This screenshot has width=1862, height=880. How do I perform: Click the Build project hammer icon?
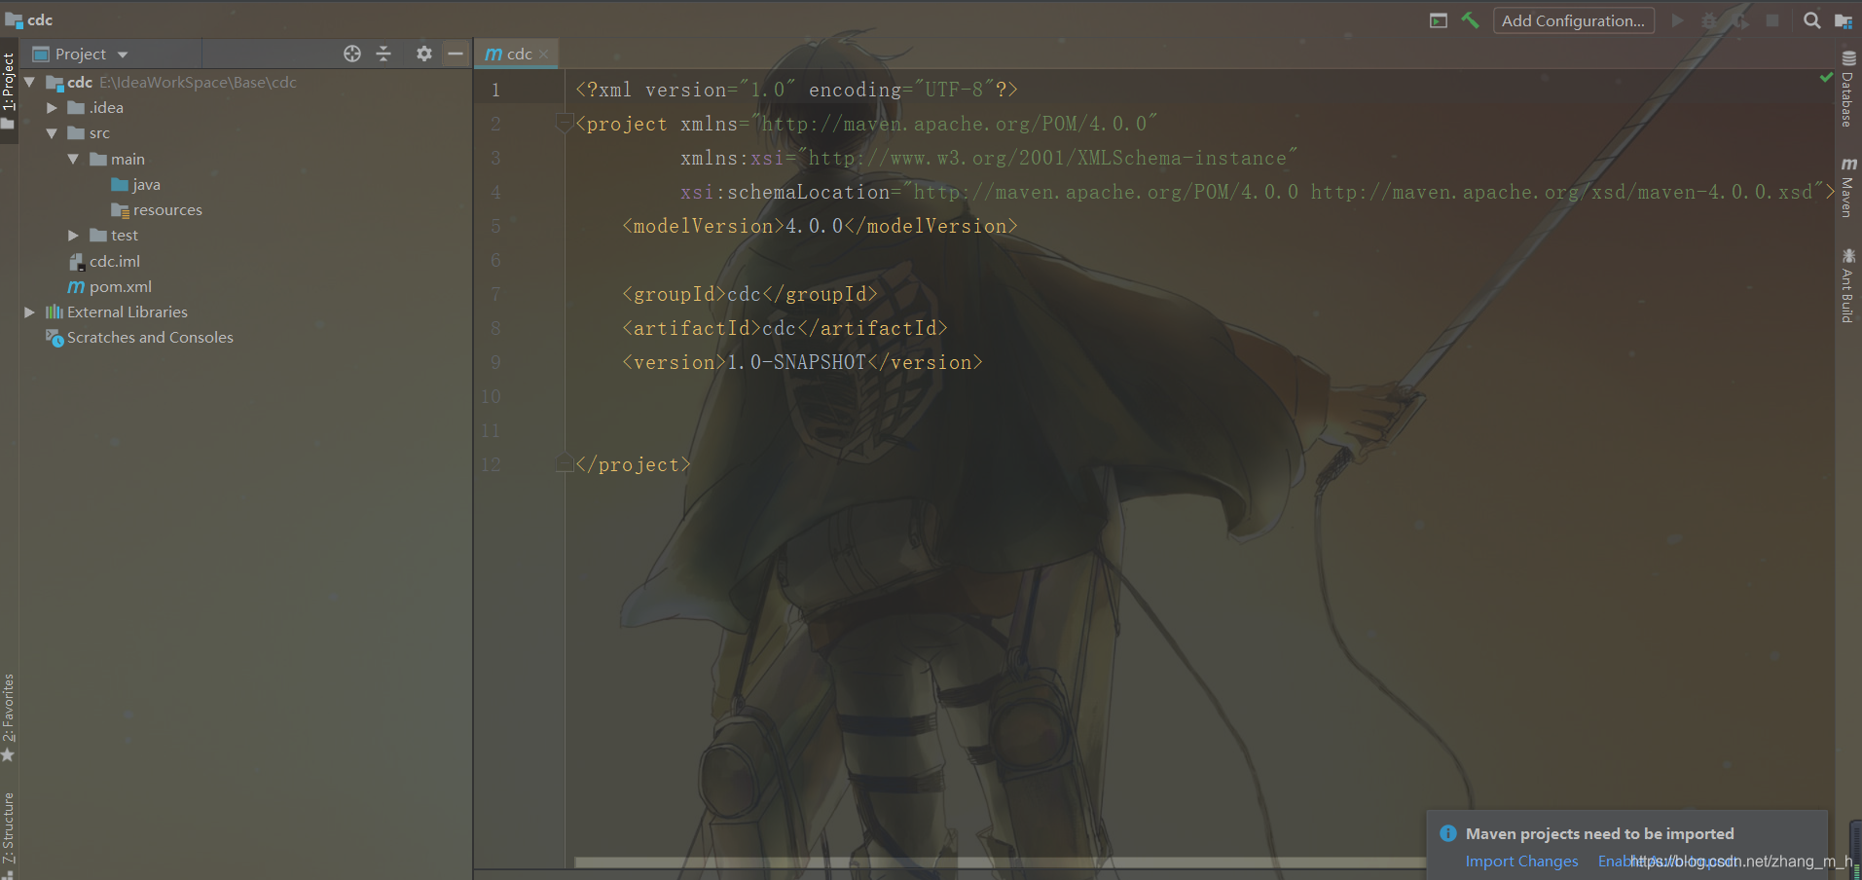pyautogui.click(x=1470, y=20)
